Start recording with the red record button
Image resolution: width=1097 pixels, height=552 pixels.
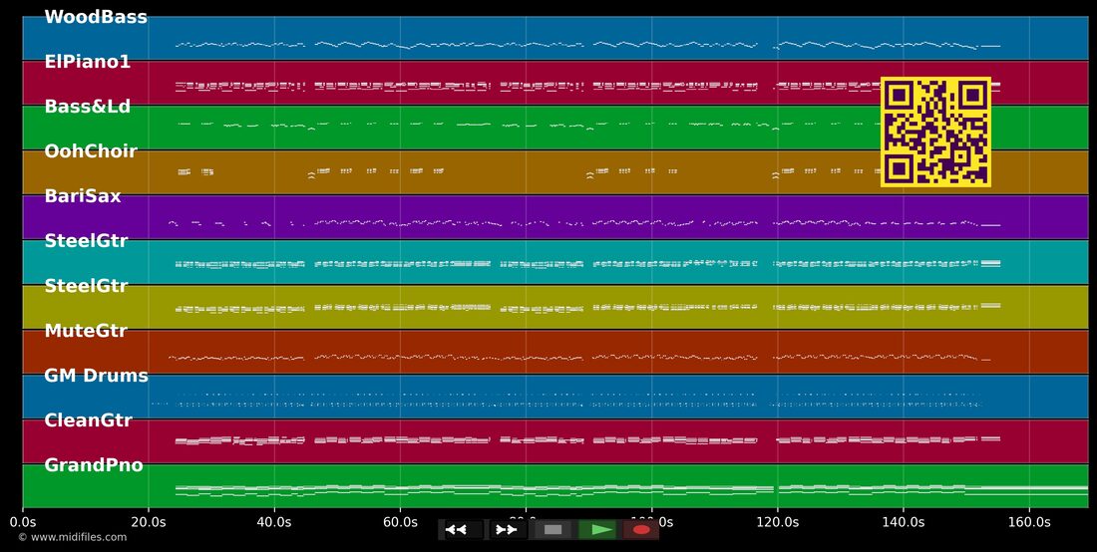(641, 530)
